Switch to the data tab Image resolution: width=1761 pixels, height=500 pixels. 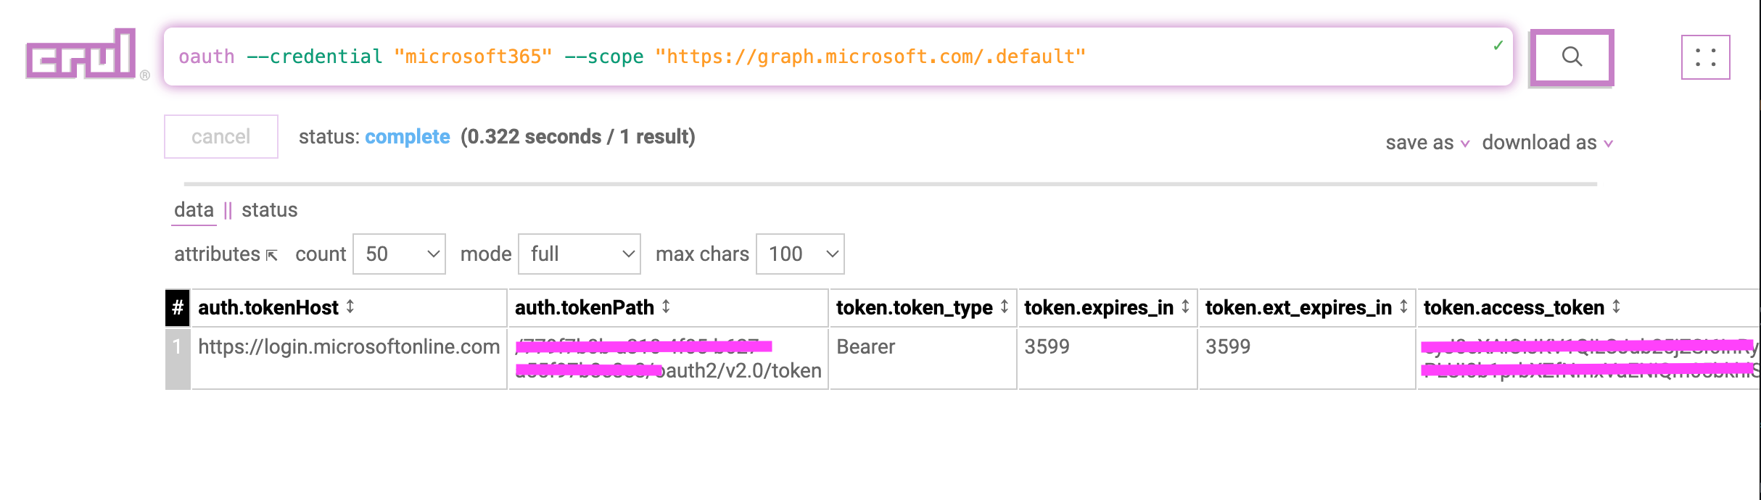tap(194, 210)
